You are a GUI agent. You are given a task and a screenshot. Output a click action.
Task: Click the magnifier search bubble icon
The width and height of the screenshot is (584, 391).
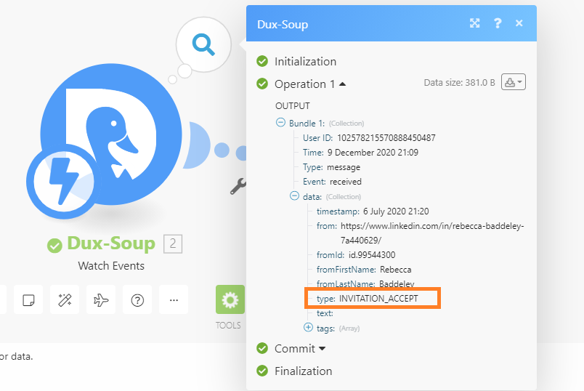tap(203, 44)
